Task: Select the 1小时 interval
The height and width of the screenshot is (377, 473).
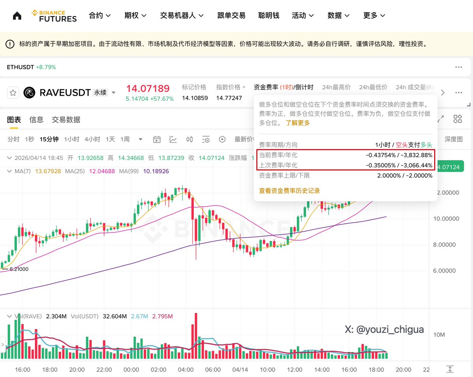Action: coord(72,139)
